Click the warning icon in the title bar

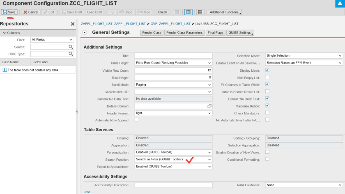pos(339,3)
